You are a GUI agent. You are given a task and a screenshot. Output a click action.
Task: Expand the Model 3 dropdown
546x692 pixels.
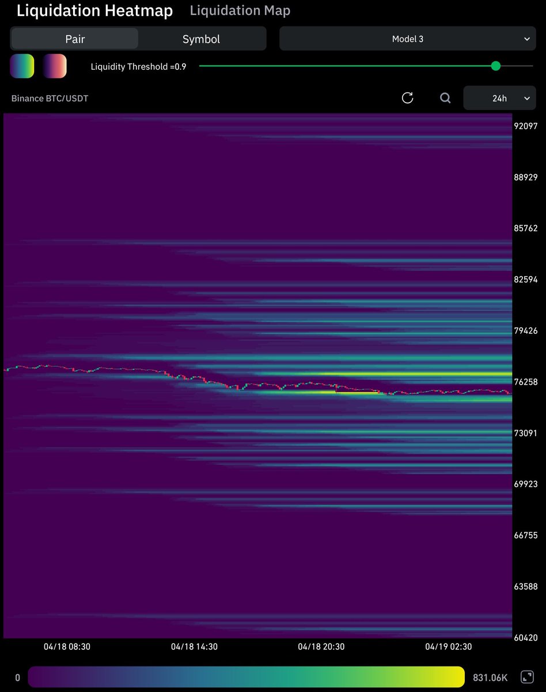point(407,39)
